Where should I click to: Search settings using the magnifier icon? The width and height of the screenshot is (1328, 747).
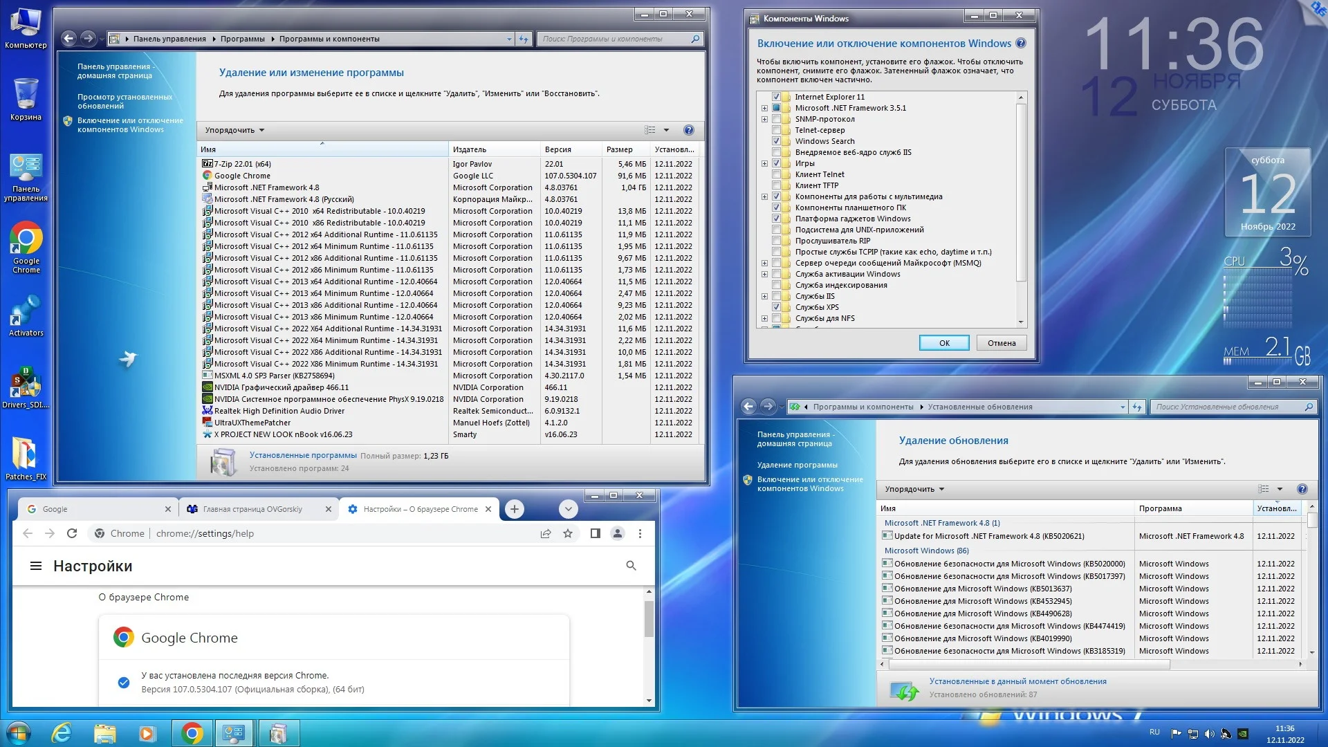click(x=631, y=566)
